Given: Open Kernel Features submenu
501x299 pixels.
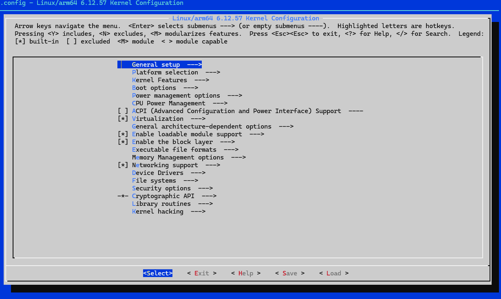Looking at the screenshot, I should tap(170, 80).
